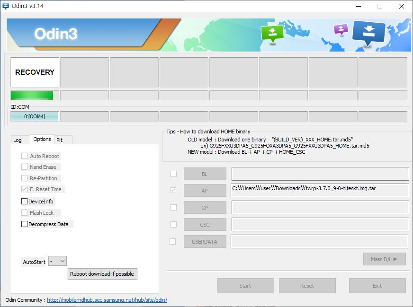Click the large blue download icon in banner

(368, 32)
